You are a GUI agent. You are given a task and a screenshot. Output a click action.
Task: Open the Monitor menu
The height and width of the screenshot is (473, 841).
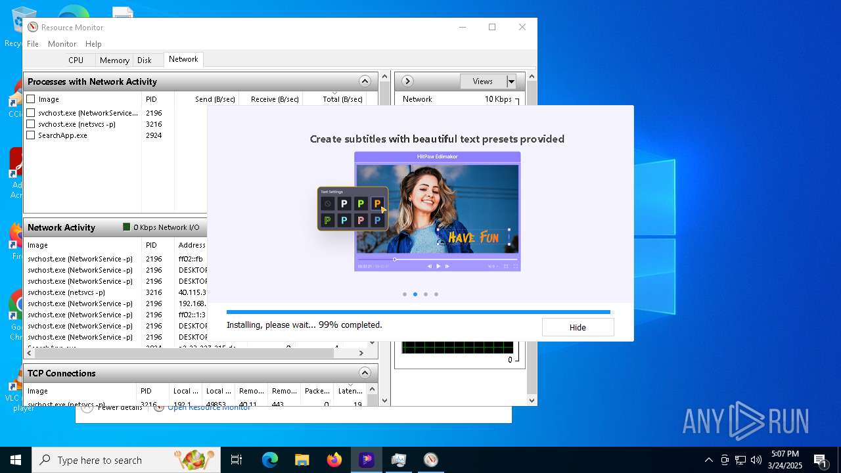tap(62, 43)
